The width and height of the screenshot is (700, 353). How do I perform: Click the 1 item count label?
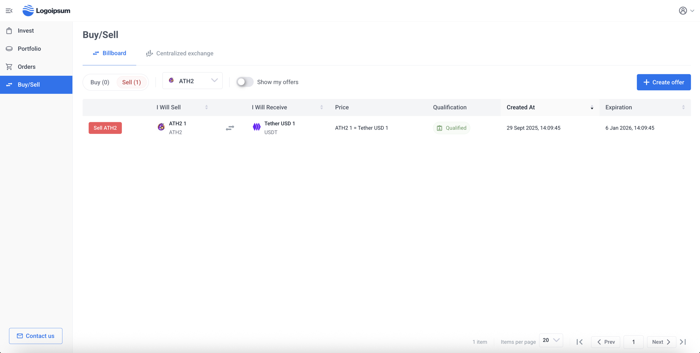tap(480, 342)
